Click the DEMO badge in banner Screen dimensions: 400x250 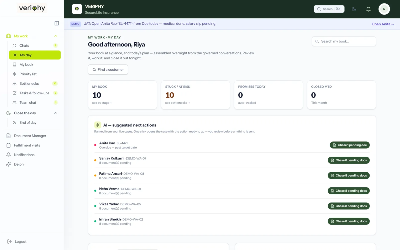[75, 24]
